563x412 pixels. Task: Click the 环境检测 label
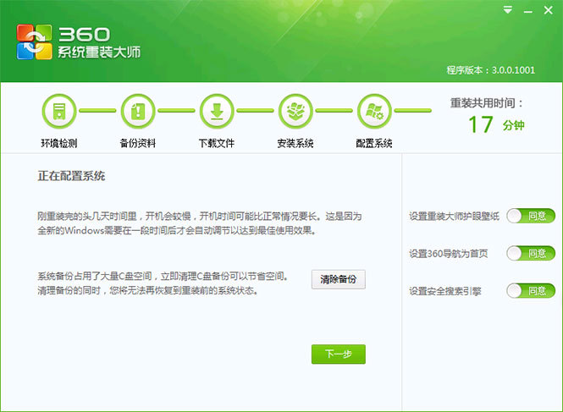click(59, 144)
